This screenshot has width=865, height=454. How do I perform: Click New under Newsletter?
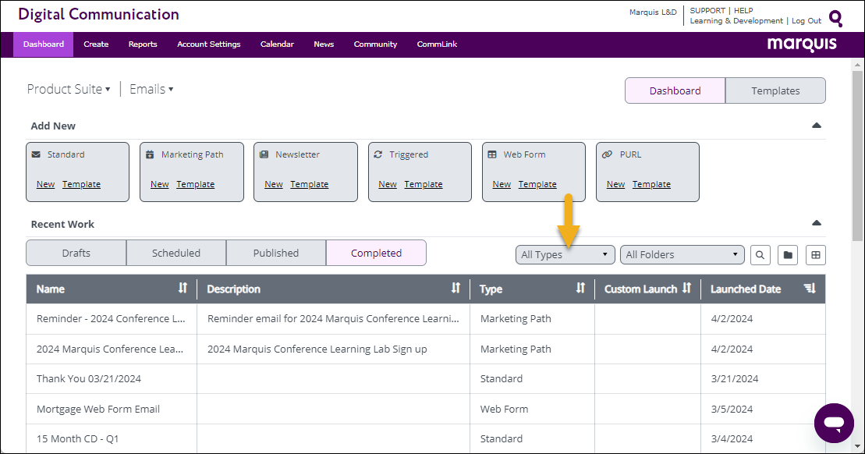(274, 184)
